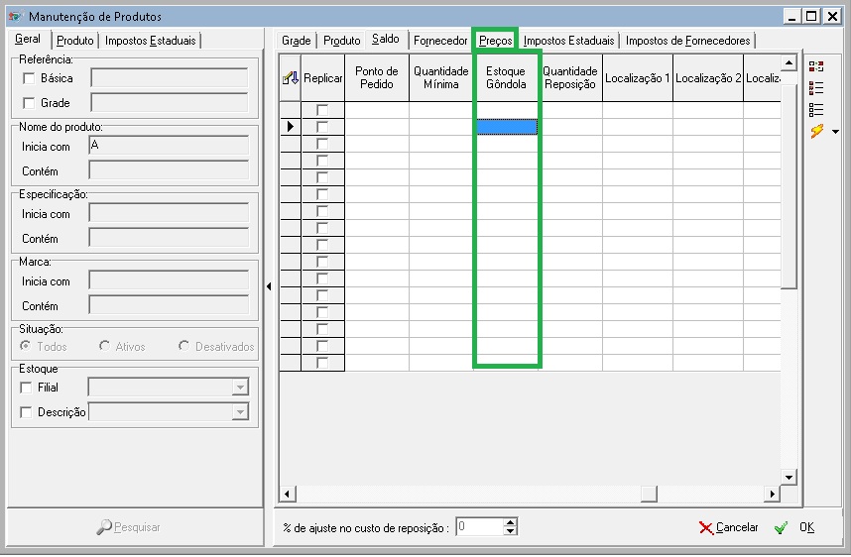The height and width of the screenshot is (557, 851).
Task: Click the Estoque Gôndola column header
Action: [x=506, y=78]
